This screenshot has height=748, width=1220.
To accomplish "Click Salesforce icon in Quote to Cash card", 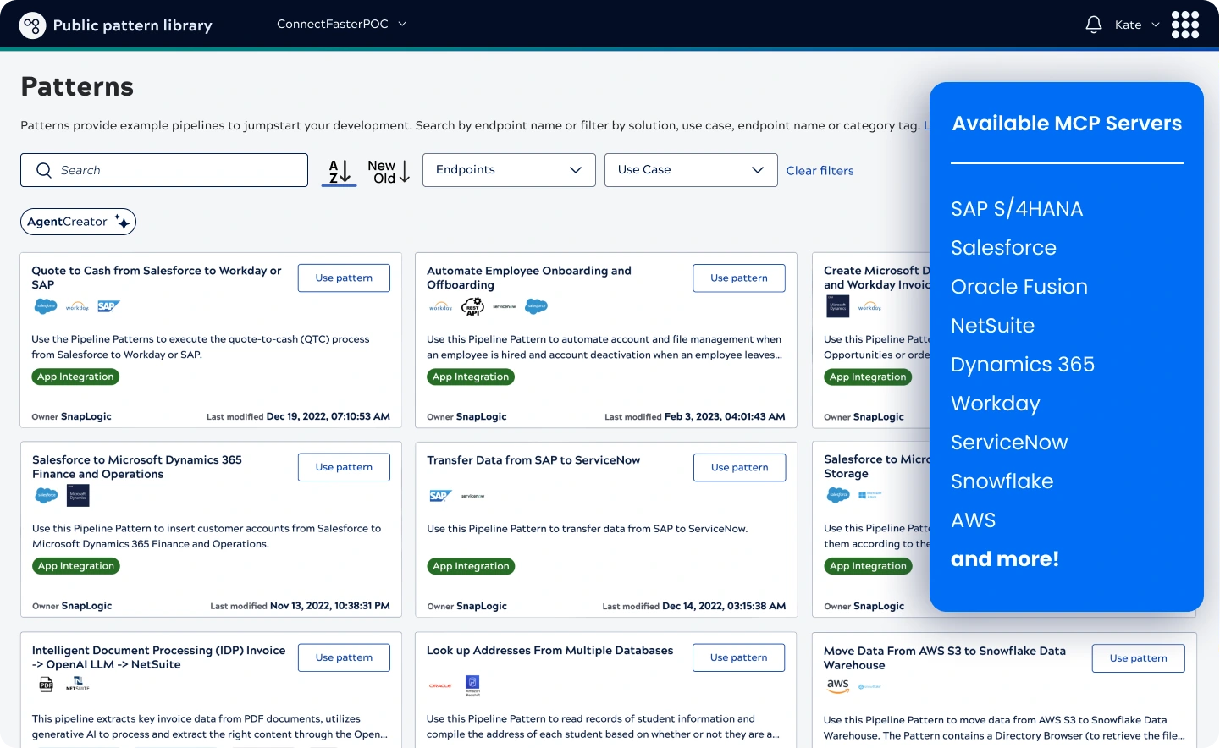I will (x=46, y=306).
